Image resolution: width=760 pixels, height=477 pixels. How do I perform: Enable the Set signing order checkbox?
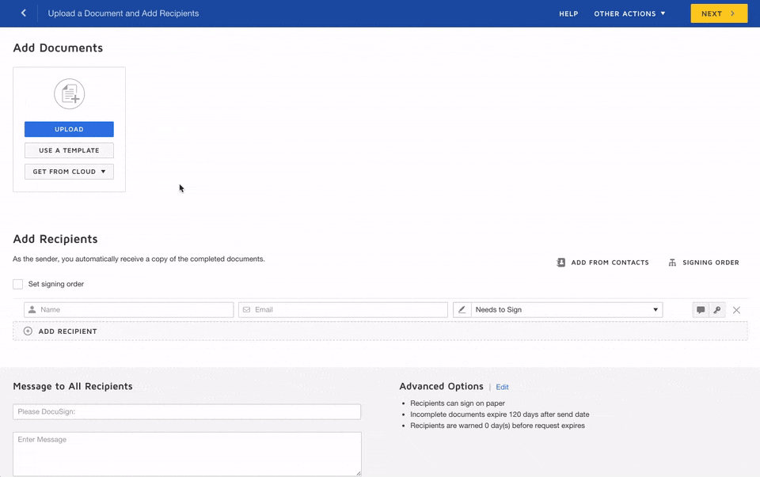18,284
